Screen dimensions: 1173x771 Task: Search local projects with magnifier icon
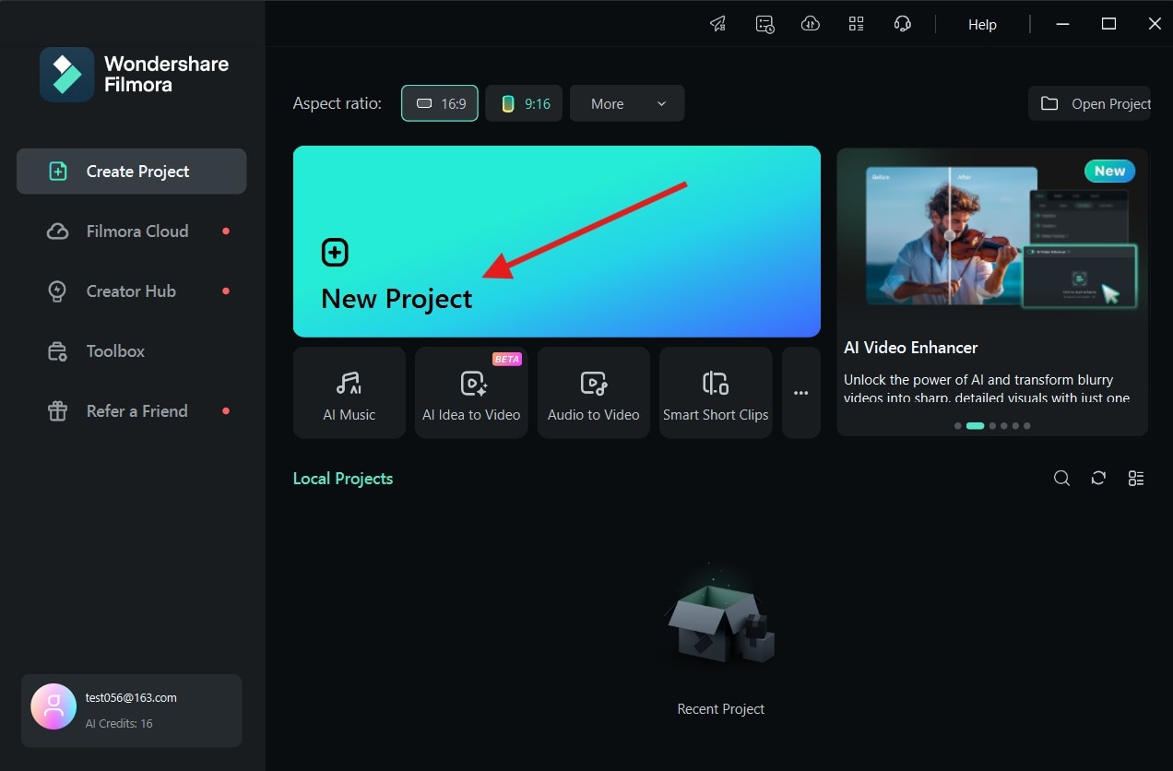(1062, 478)
